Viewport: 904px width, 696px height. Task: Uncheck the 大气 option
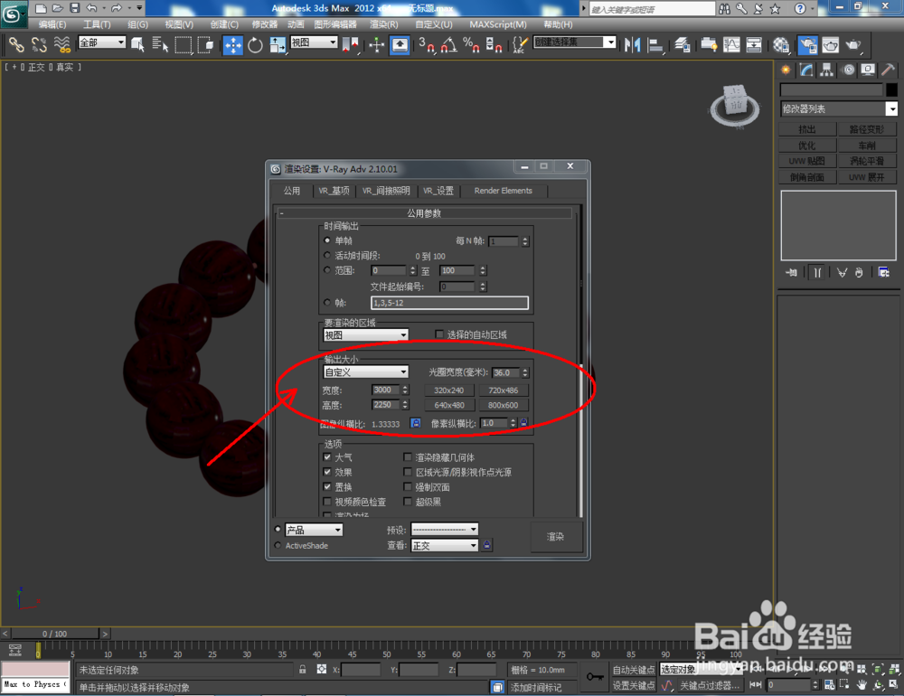point(327,456)
